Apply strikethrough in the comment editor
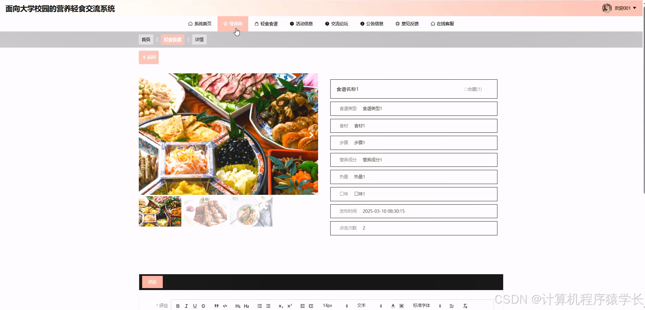 (x=203, y=306)
